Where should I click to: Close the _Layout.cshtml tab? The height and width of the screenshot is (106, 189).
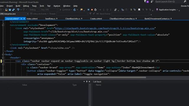(x=24, y=19)
